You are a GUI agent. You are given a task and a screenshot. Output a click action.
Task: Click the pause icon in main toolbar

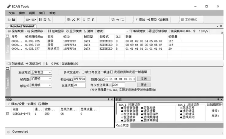point(40,19)
